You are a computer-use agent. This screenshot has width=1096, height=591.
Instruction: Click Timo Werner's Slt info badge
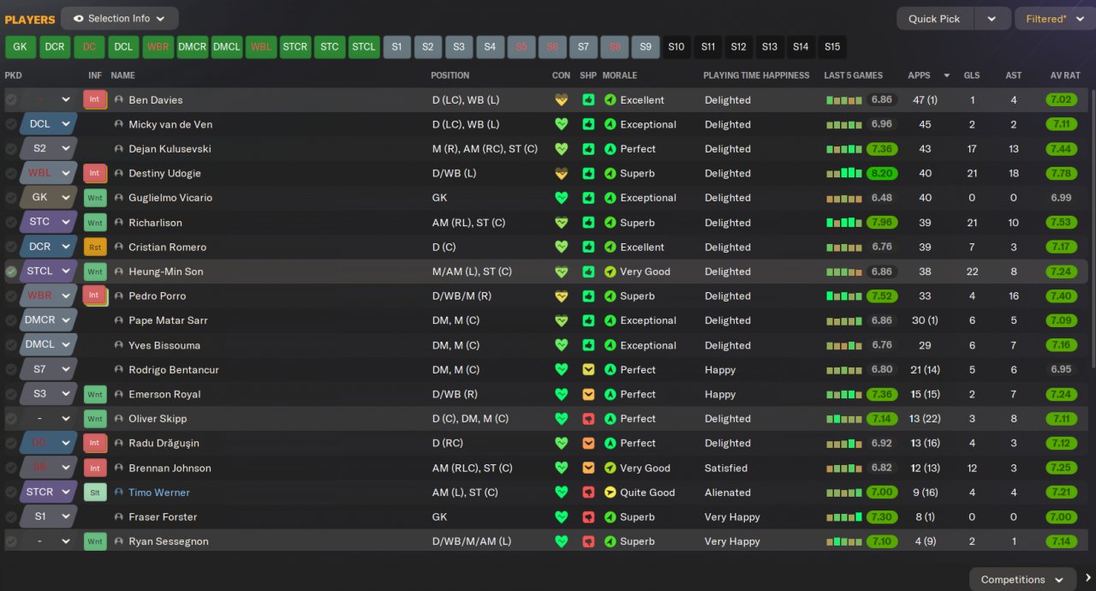(x=94, y=493)
